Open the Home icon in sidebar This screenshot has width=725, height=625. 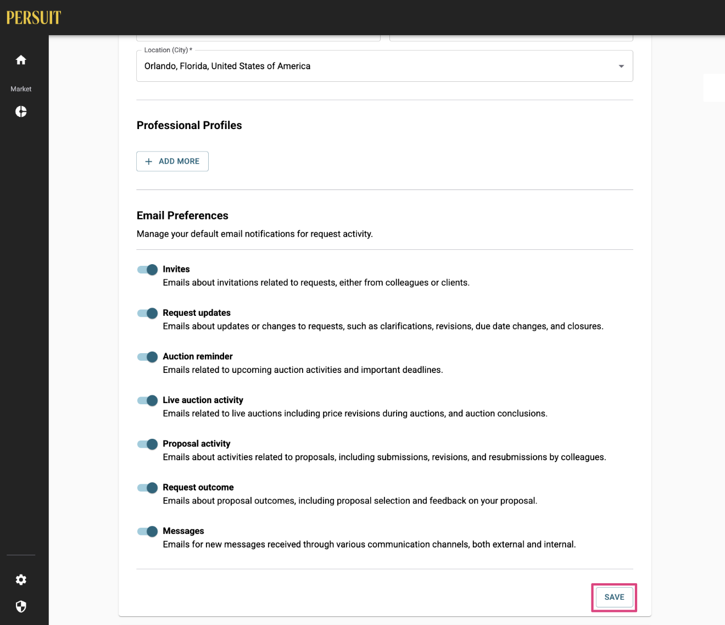click(21, 60)
